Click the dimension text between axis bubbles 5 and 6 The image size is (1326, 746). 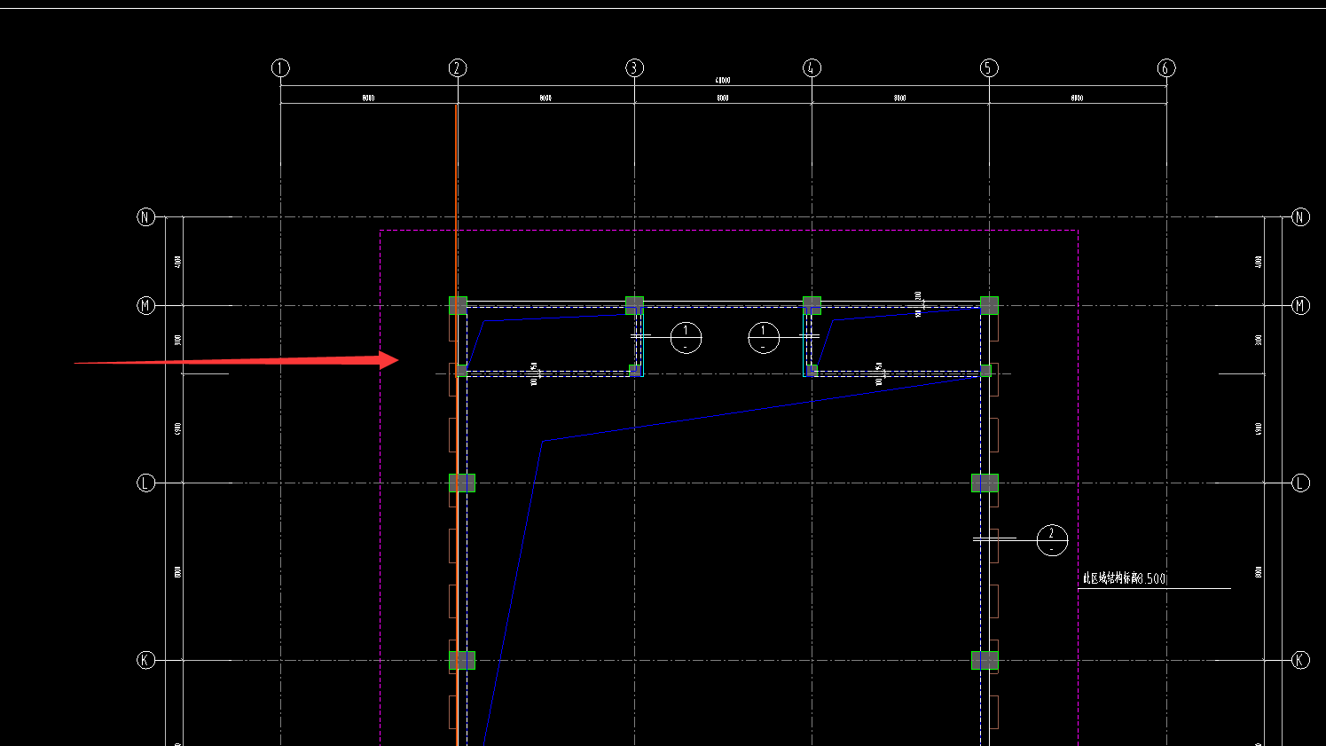[1077, 98]
